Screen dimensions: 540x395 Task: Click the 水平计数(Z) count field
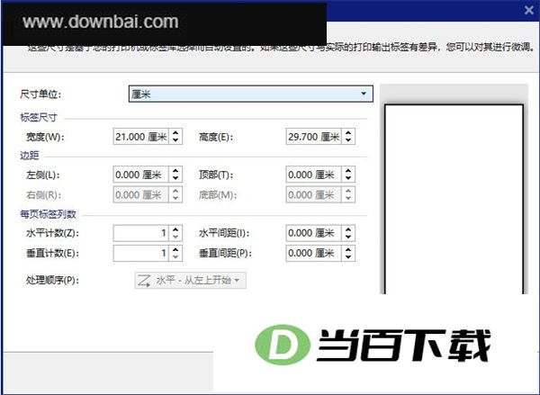[141, 233]
